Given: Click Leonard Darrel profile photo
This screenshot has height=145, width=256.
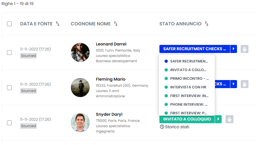Looking at the screenshot, I should 80,52.
